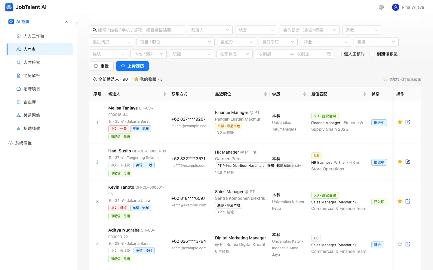Expand the 会的语言 multi-select dropdown

pyautogui.click(x=310, y=30)
